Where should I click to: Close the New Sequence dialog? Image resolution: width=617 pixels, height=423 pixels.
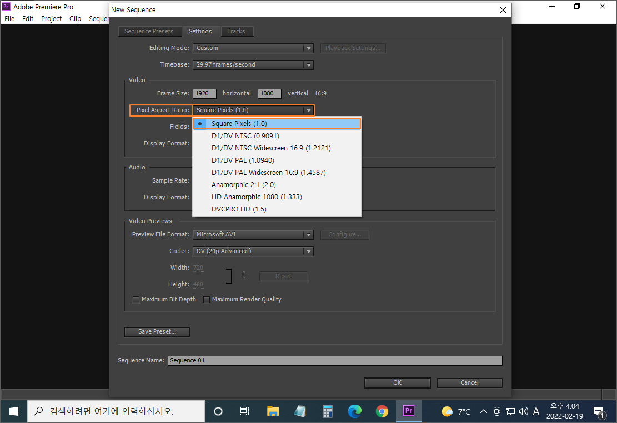[x=503, y=10]
